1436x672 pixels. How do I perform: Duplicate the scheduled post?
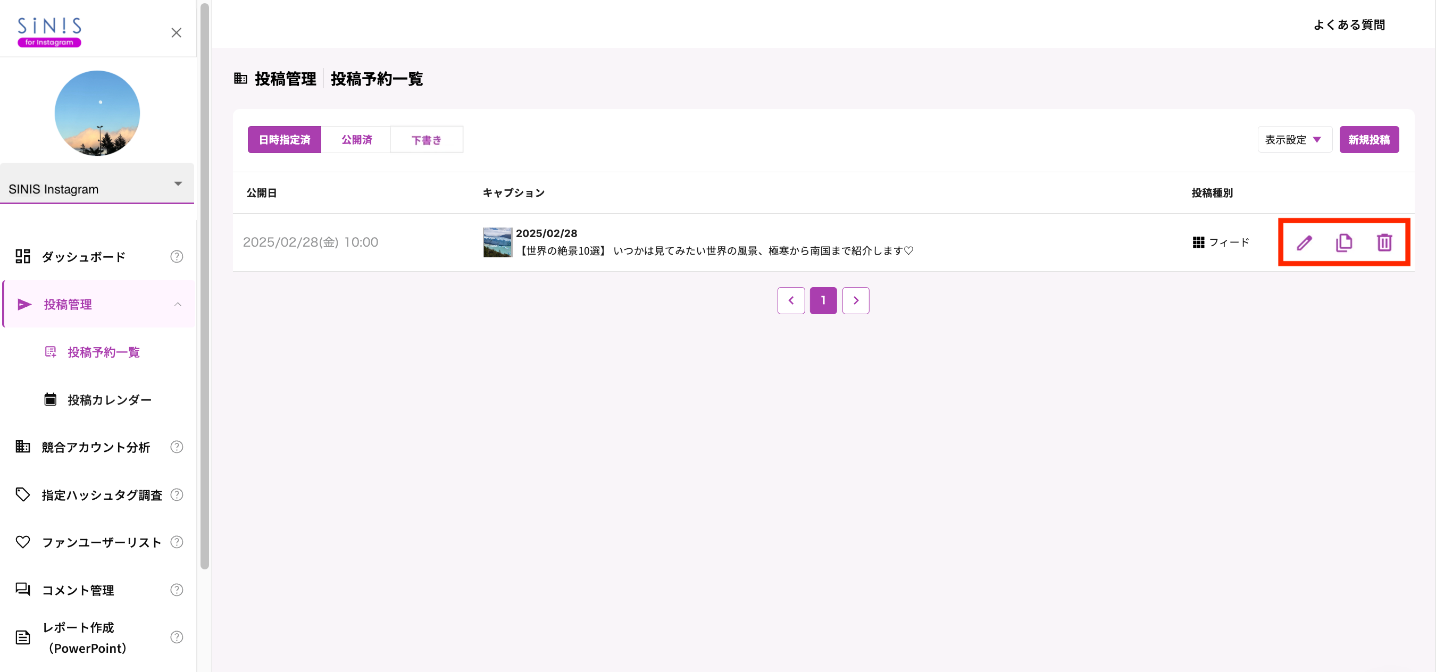click(1344, 242)
